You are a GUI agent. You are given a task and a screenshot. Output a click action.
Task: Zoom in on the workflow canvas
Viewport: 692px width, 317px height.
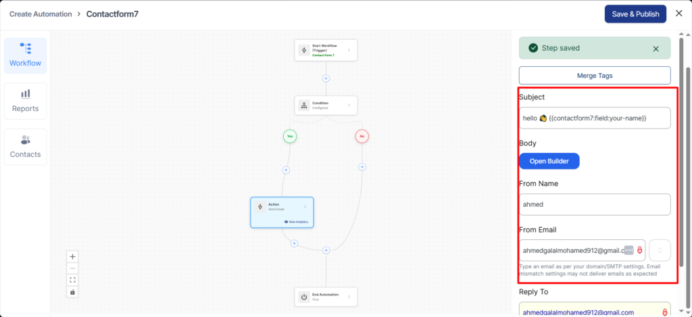[x=73, y=256]
